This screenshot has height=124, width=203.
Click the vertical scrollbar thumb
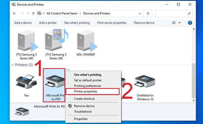click(193, 81)
